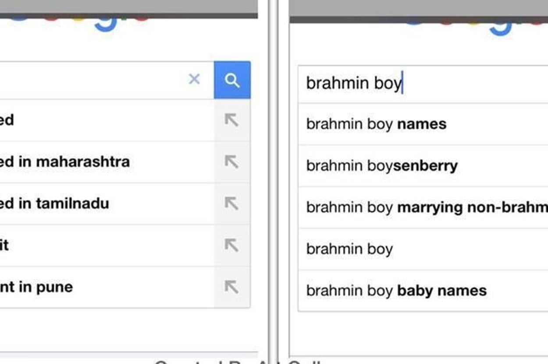Viewport: 548px width, 364px height.
Task: Select the plain "brahmin boy" suggestion in the list
Action: (349, 249)
